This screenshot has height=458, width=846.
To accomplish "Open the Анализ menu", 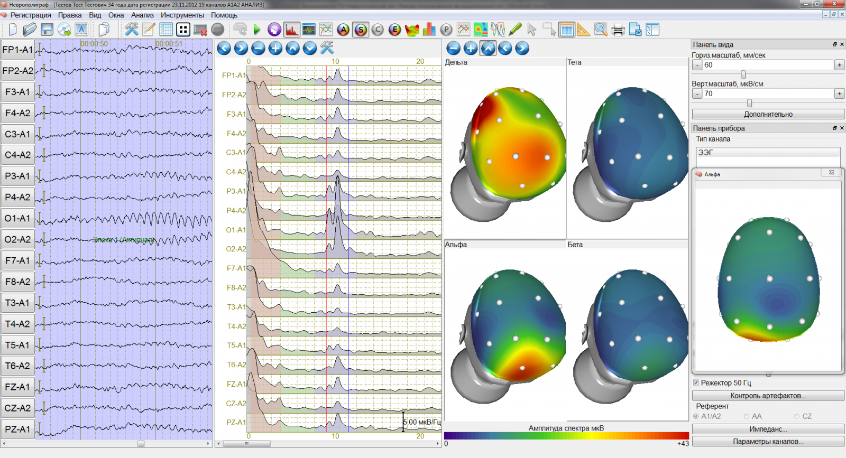I will click(x=142, y=15).
